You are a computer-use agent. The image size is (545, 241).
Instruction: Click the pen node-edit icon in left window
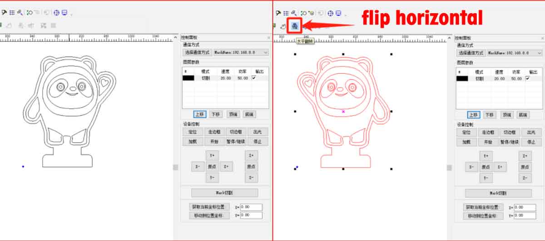(x=4, y=13)
